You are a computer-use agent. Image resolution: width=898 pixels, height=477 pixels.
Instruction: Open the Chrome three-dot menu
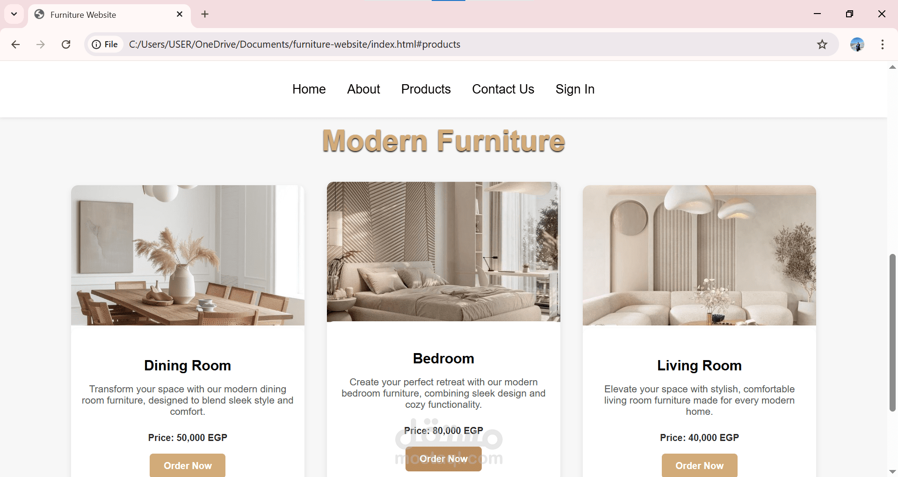(883, 44)
